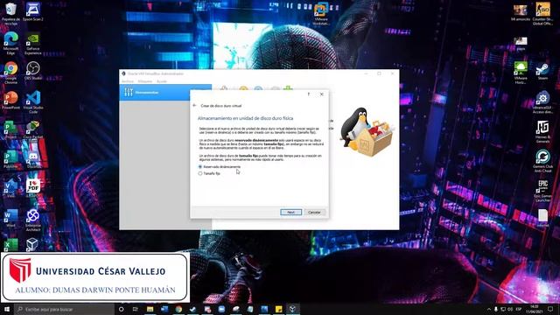Open Task View in the taskbar
This screenshot has width=560, height=315.
pyautogui.click(x=136, y=309)
